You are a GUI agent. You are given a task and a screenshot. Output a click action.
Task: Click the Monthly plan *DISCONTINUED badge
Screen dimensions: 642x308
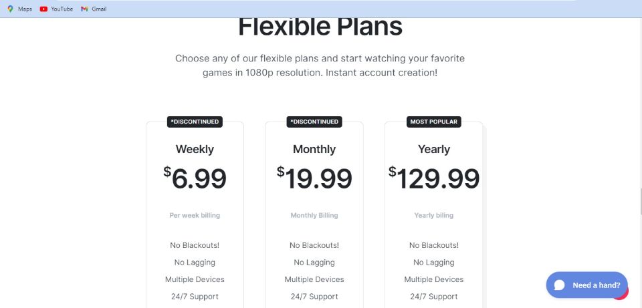tap(314, 122)
